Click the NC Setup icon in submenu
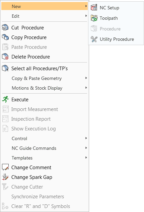 (94, 7)
